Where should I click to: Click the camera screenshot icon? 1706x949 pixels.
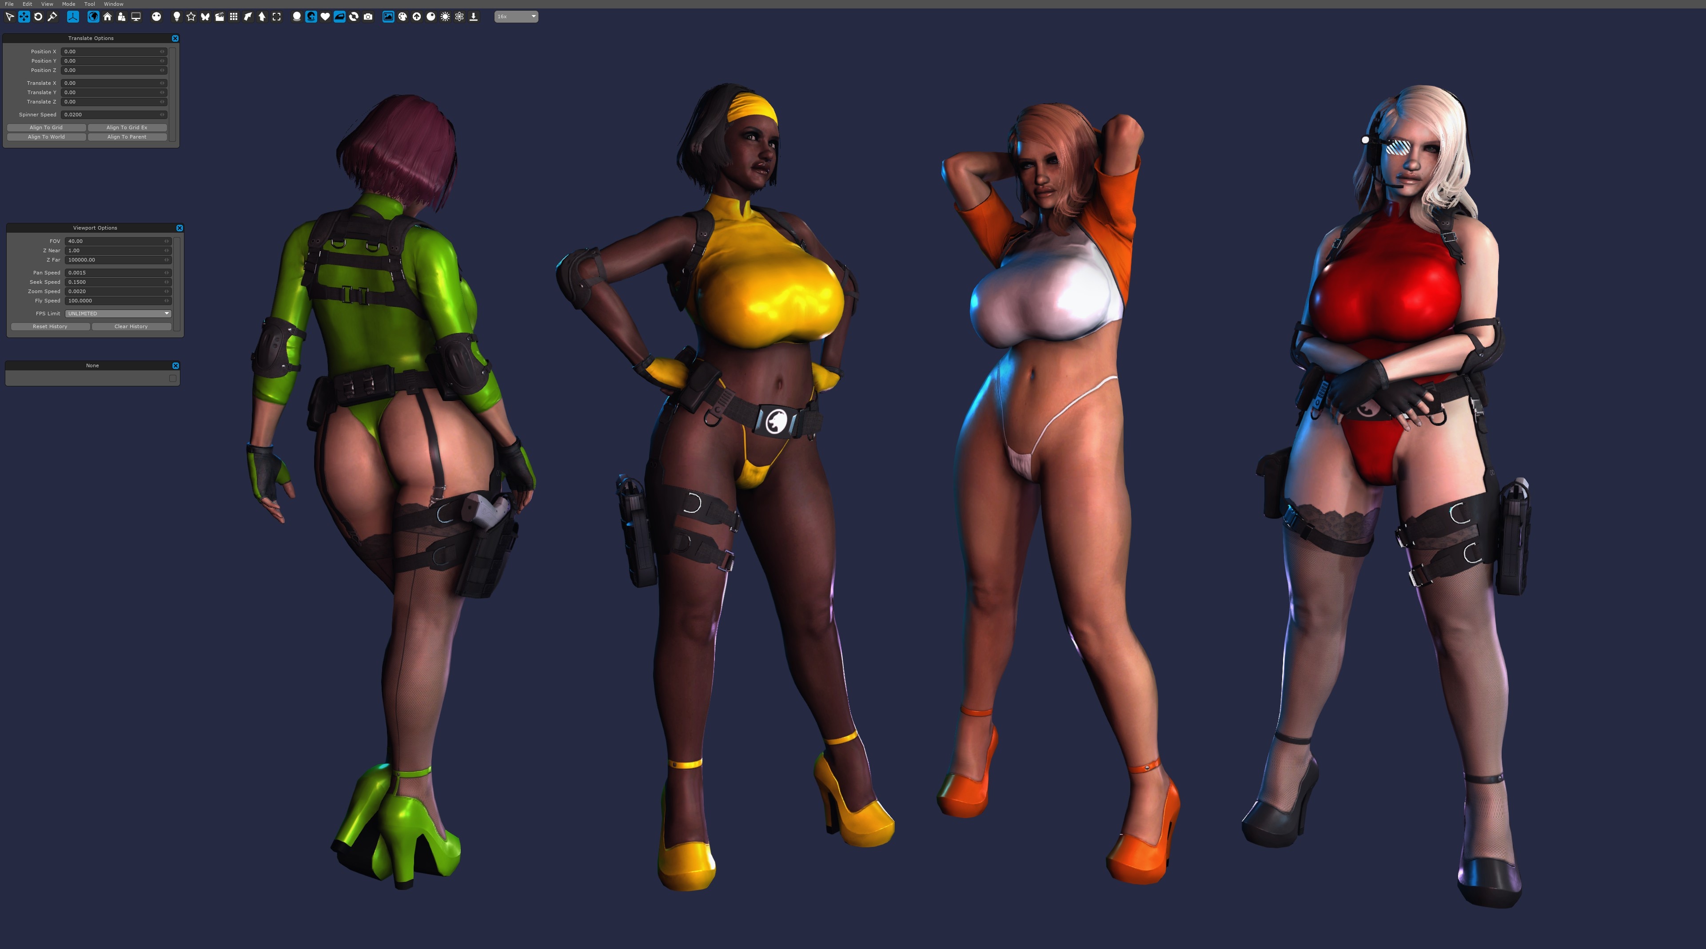click(x=368, y=16)
